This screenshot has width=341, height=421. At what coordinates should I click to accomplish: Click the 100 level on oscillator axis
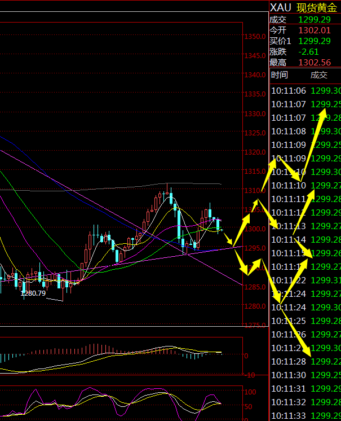(249, 392)
